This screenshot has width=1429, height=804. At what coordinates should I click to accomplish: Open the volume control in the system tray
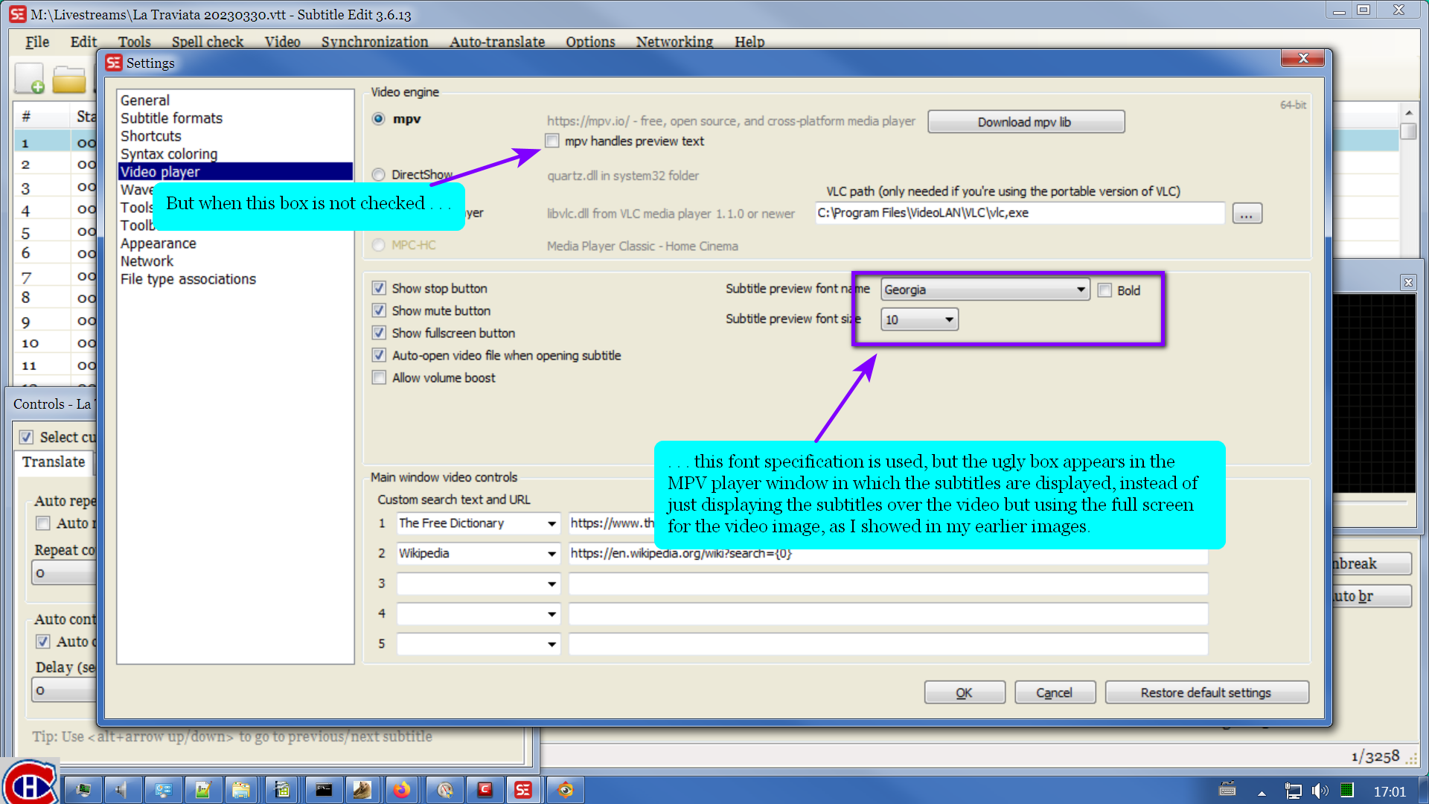tap(1320, 791)
